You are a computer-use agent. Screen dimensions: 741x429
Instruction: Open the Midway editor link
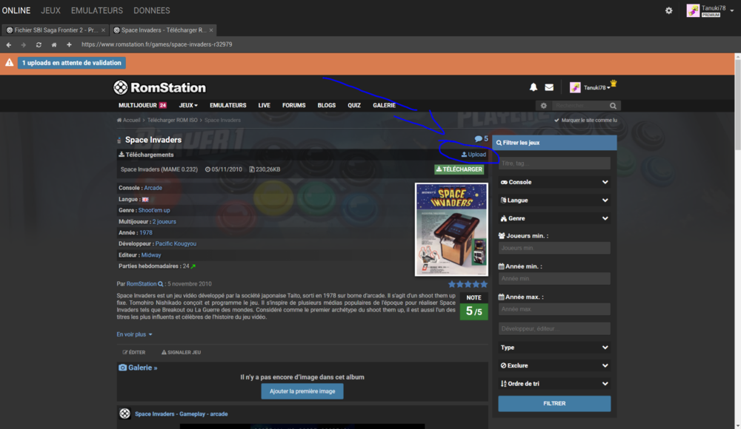(151, 255)
